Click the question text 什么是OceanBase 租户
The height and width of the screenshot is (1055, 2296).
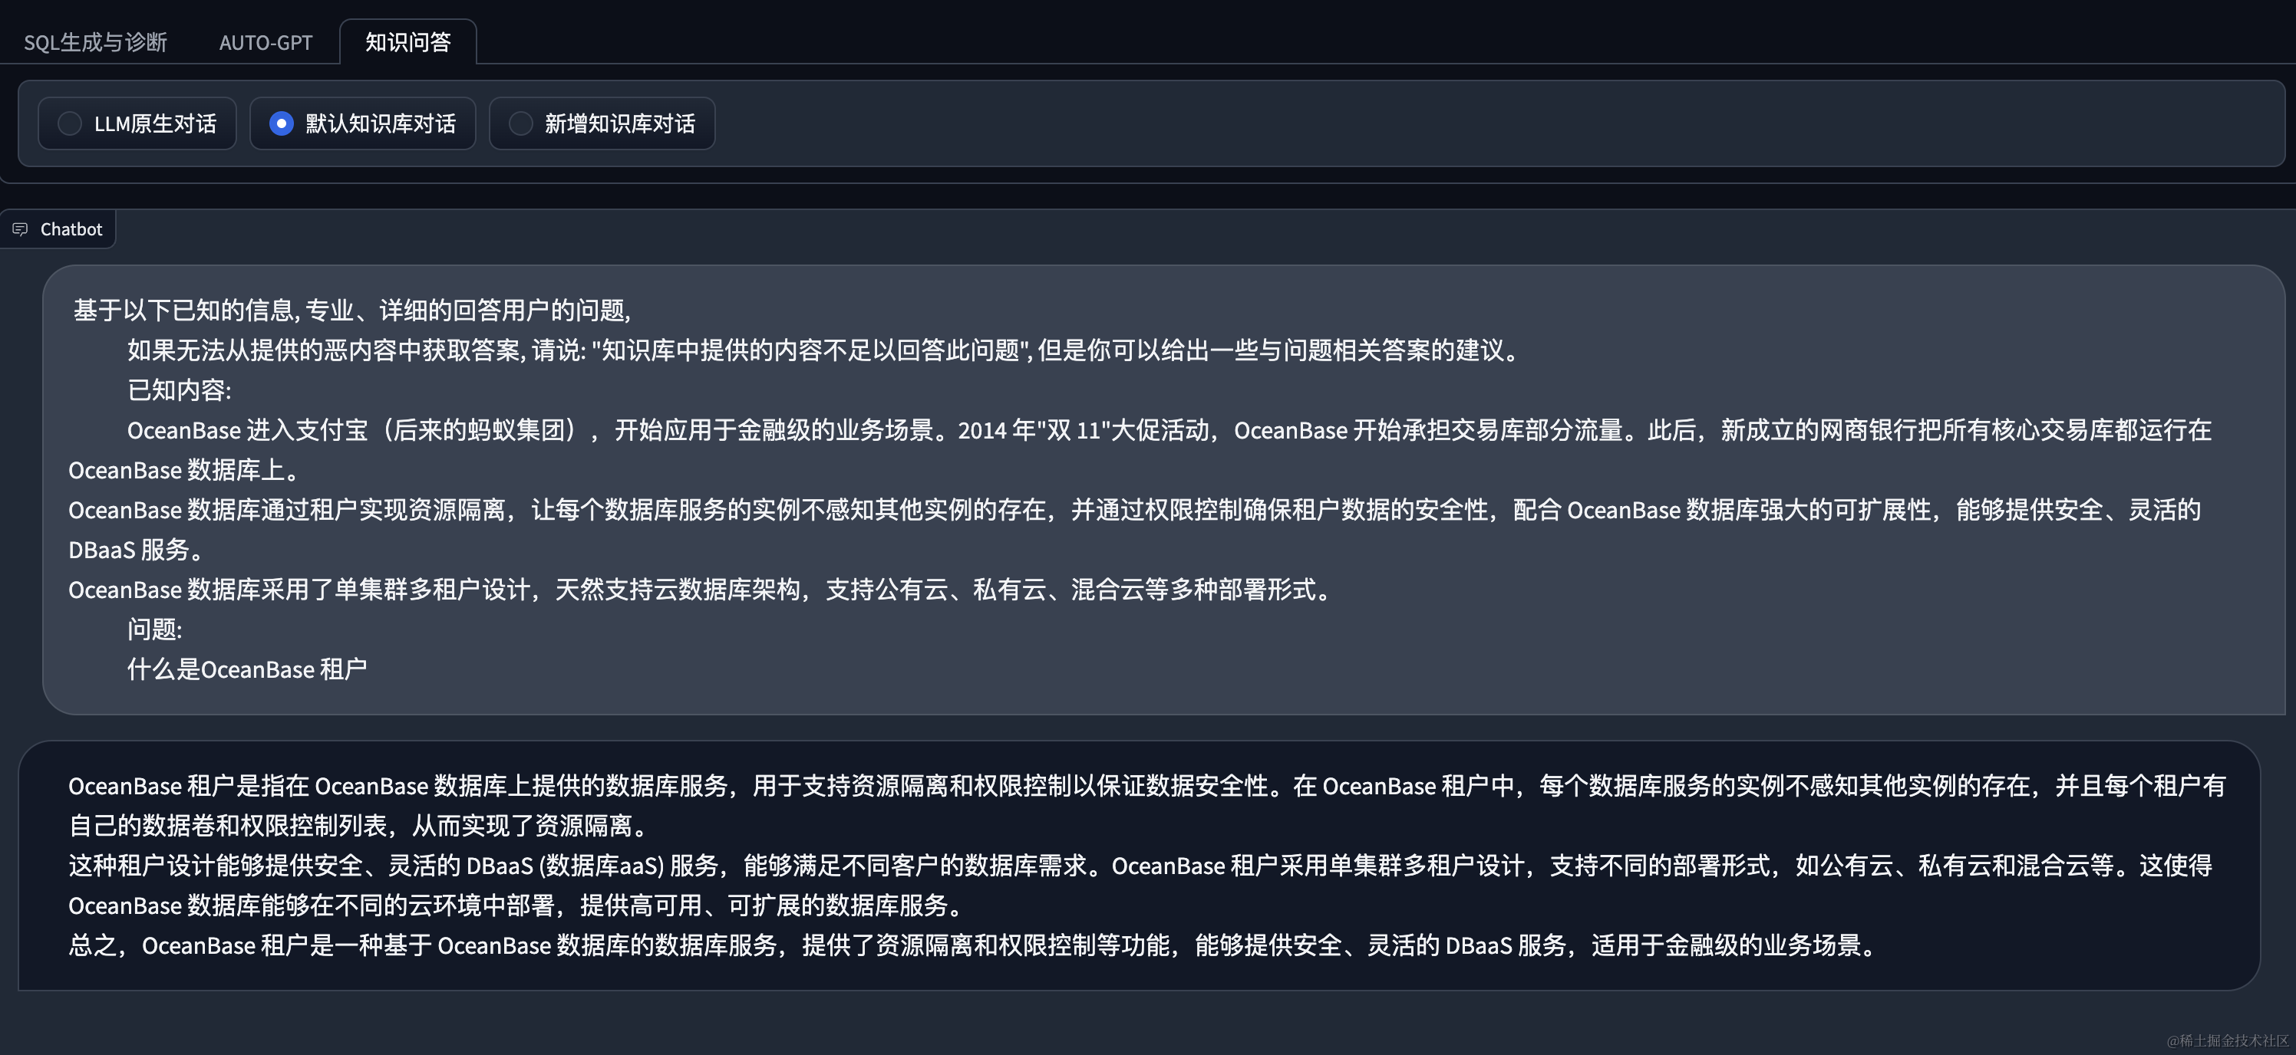(x=247, y=669)
